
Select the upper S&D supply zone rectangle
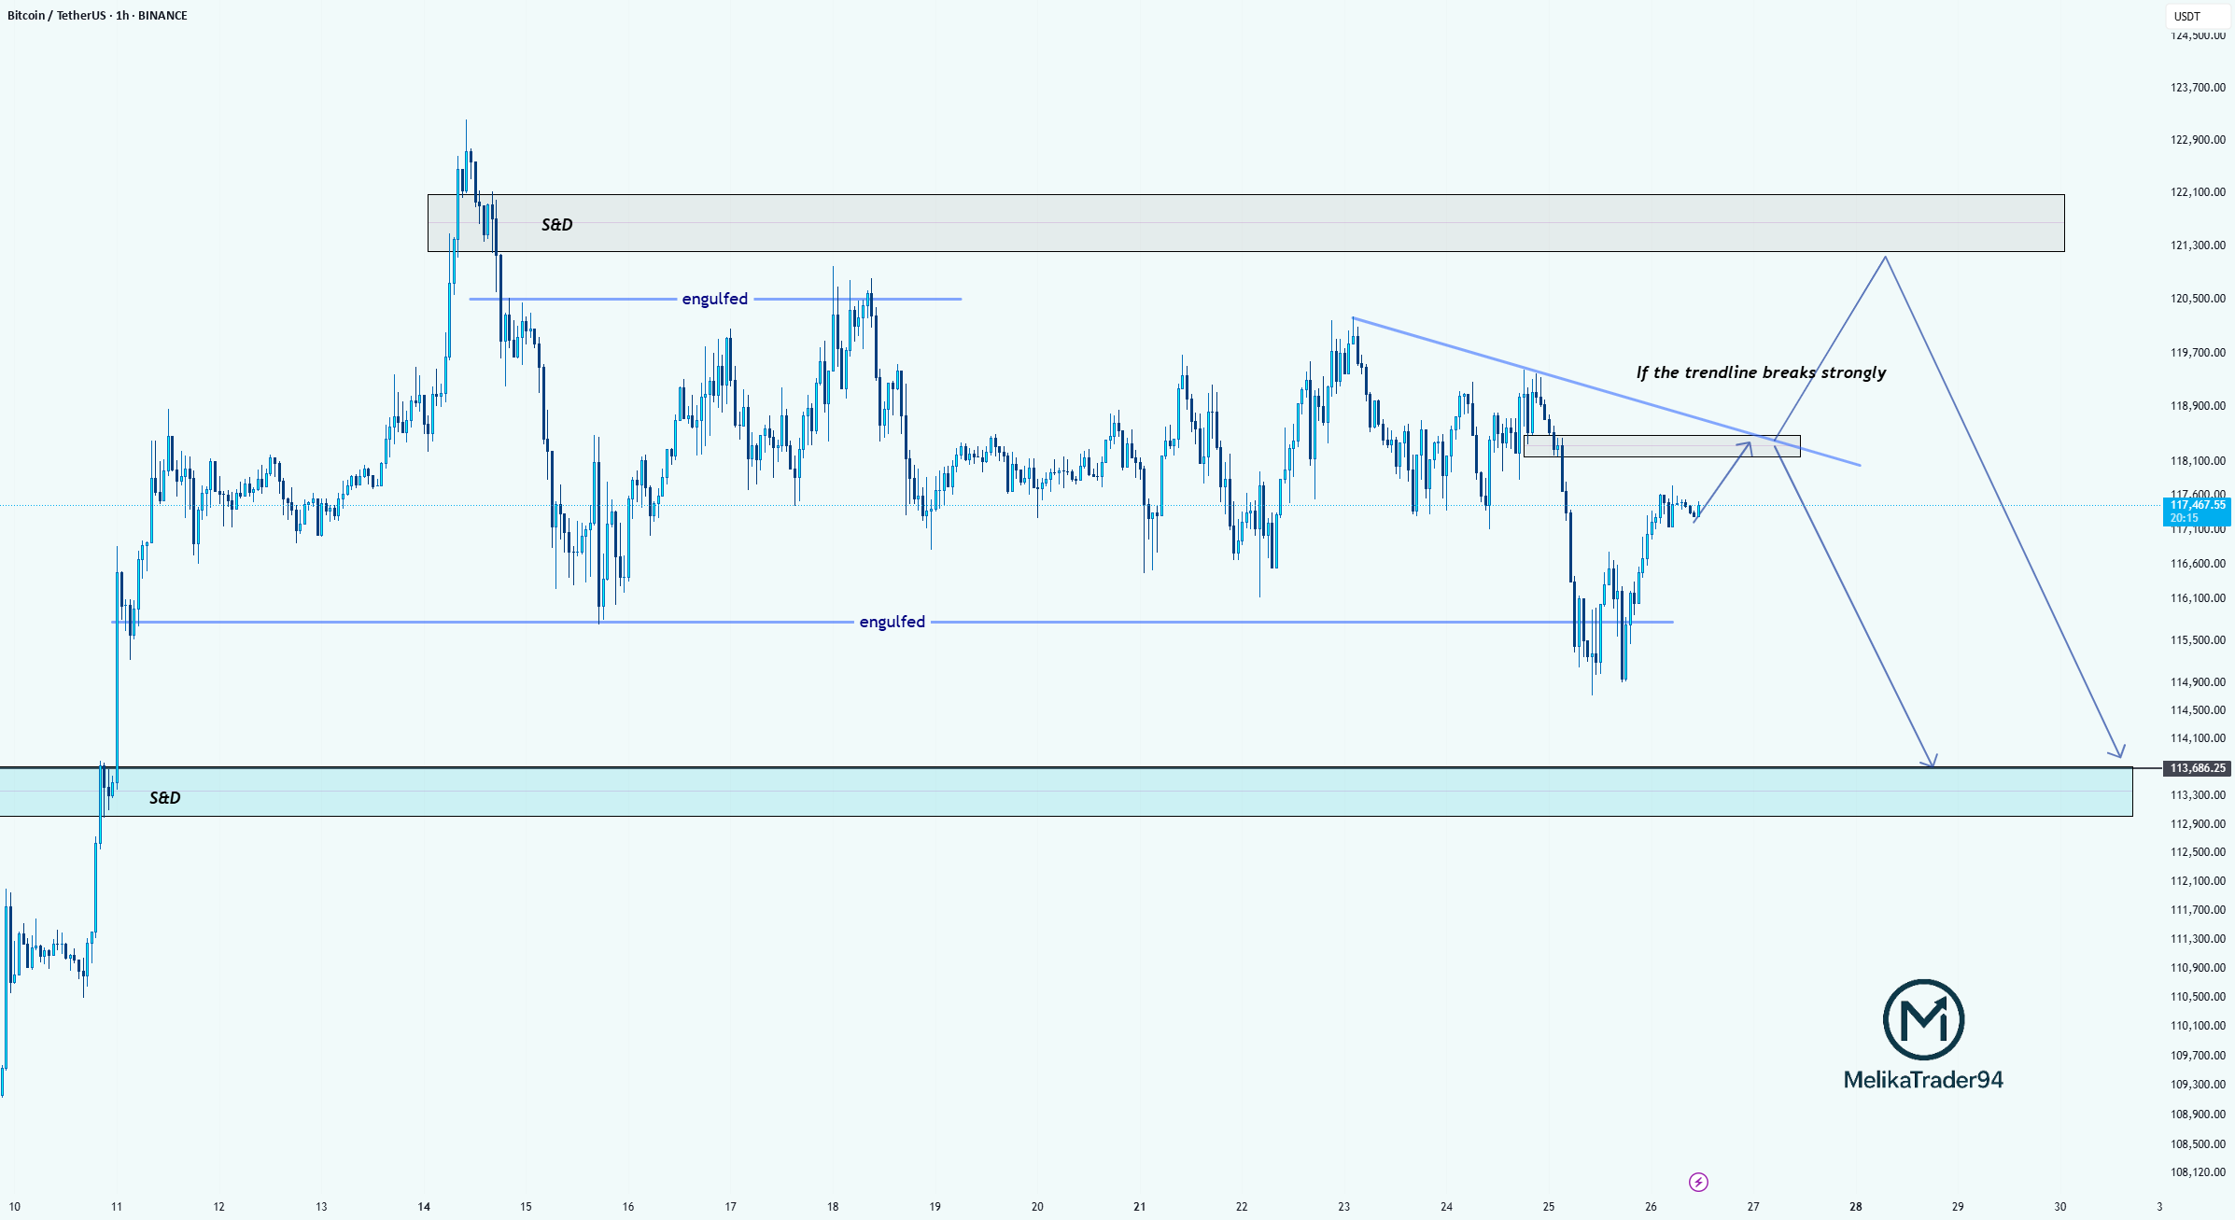click(x=1245, y=223)
